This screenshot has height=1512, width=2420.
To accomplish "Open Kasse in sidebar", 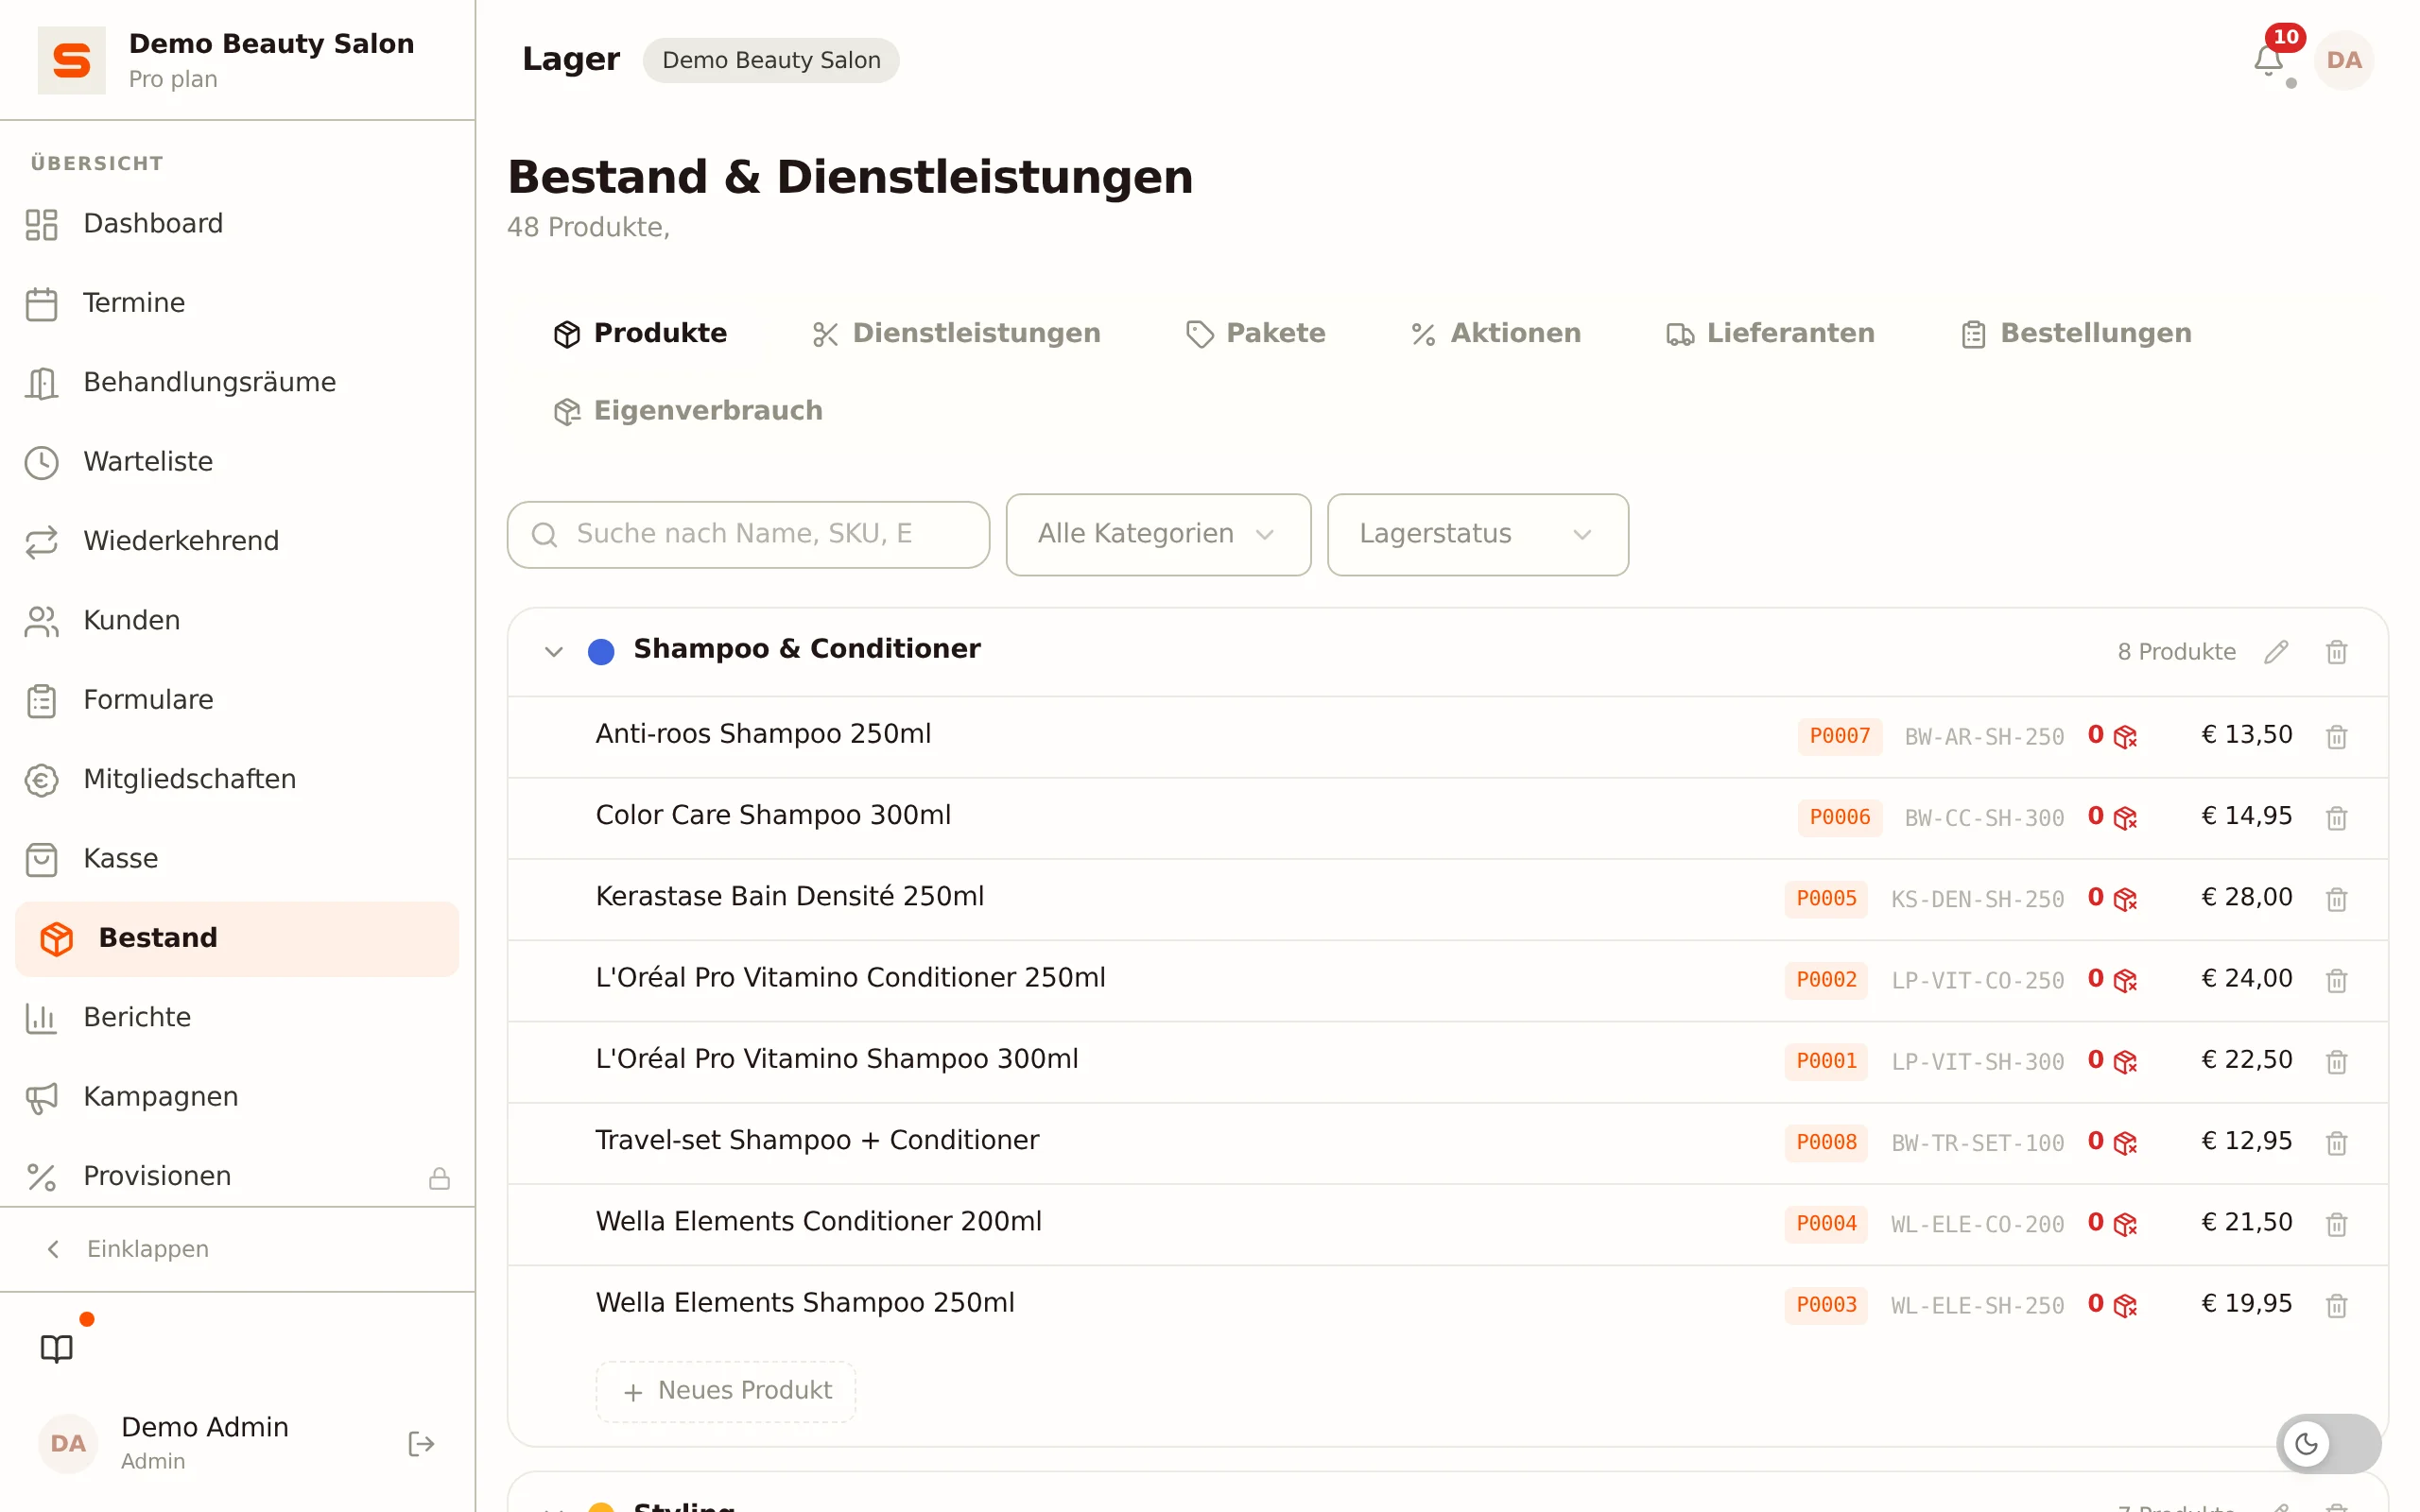I will click(x=237, y=859).
